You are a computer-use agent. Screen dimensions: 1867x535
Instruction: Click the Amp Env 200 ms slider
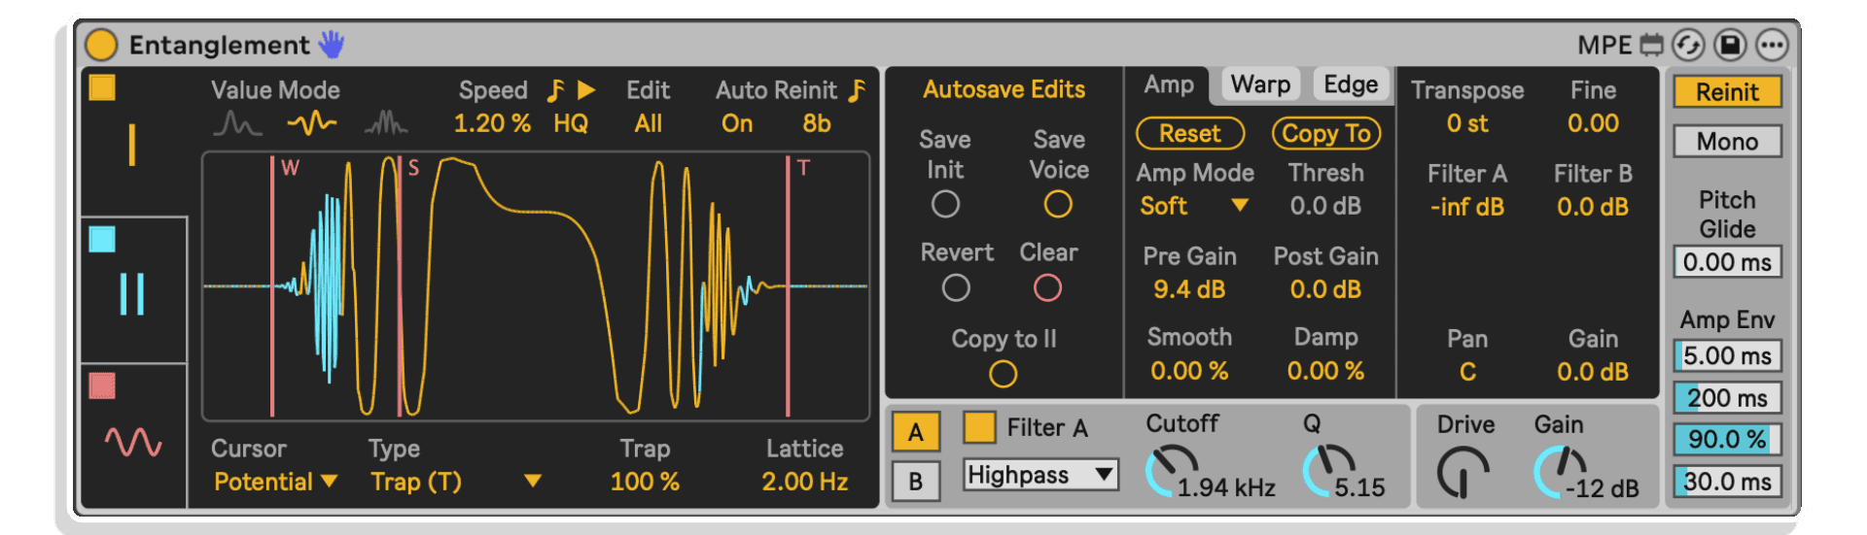[1727, 398]
